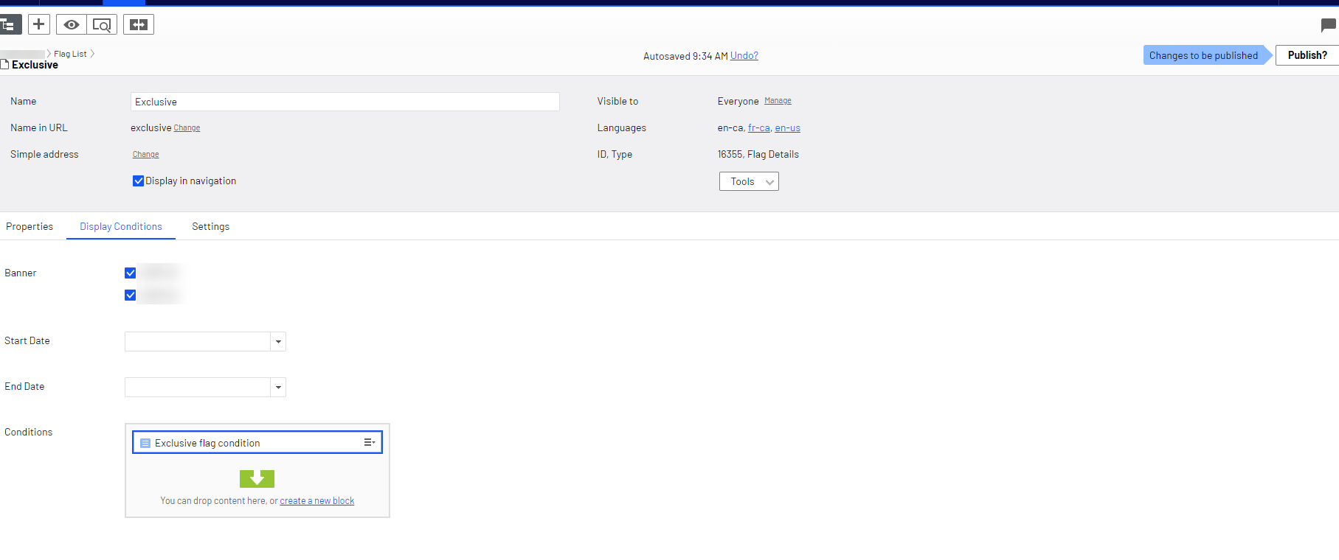Open Exclusive flag condition block menu icon
Image resolution: width=1339 pixels, height=560 pixels.
point(370,443)
